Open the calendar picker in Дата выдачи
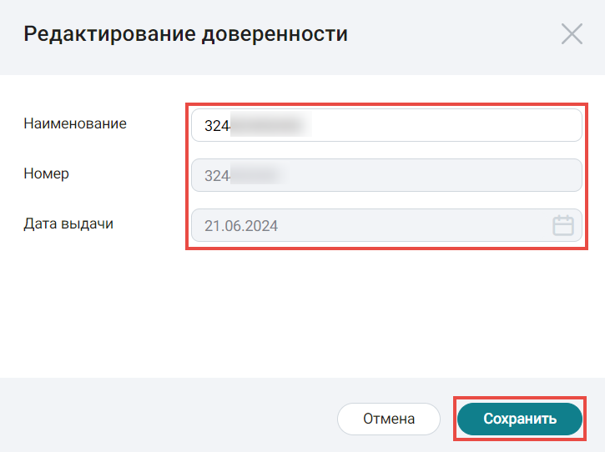This screenshot has width=605, height=452. [x=563, y=225]
